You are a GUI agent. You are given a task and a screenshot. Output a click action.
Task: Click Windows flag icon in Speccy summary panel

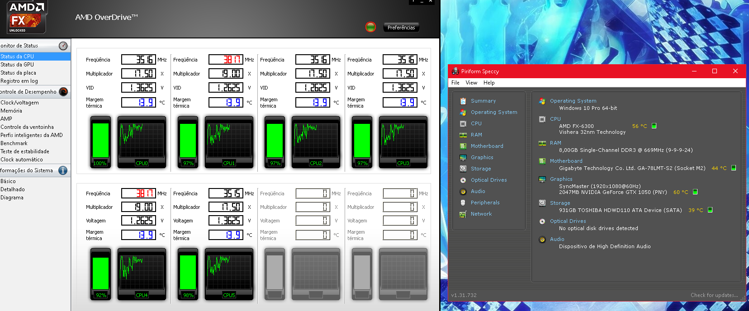542,101
